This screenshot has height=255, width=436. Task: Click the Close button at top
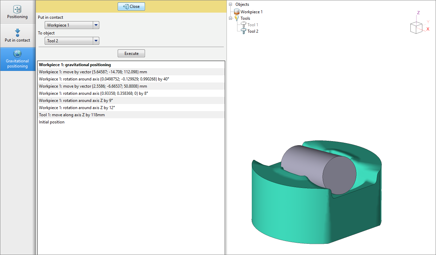tap(131, 6)
